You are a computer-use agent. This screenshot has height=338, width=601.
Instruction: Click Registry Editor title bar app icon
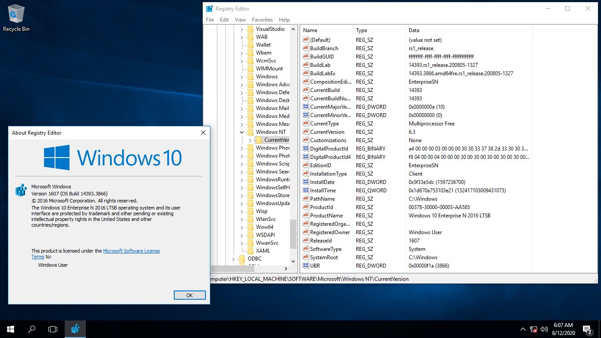coord(209,8)
